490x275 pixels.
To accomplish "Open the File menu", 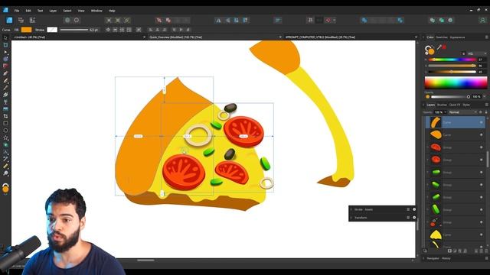I will pos(17,11).
